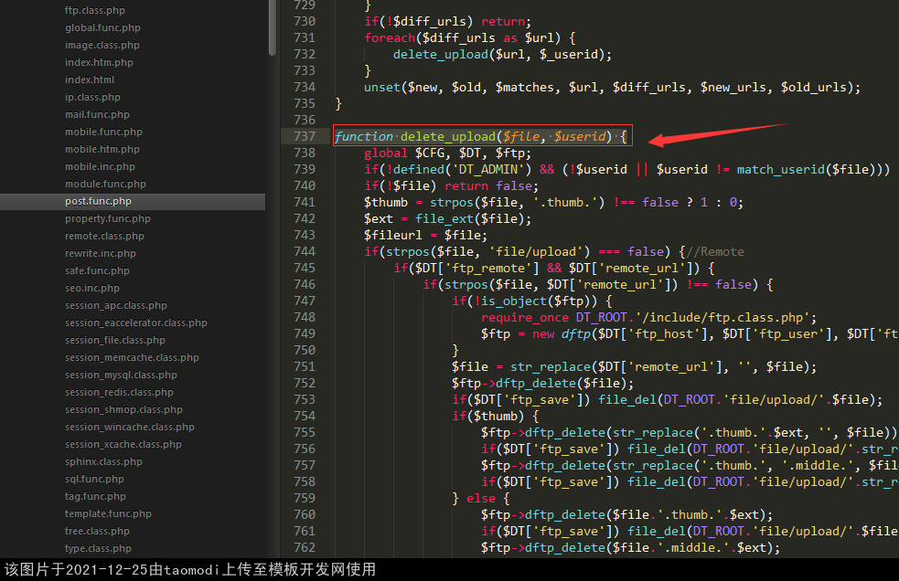Select the highlighted post.func.php file
899x581 pixels.
(x=98, y=201)
